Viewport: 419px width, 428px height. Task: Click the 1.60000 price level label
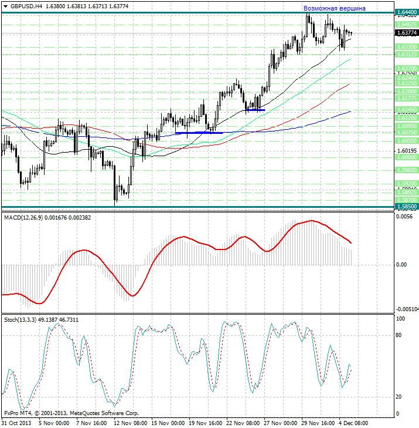407,157
